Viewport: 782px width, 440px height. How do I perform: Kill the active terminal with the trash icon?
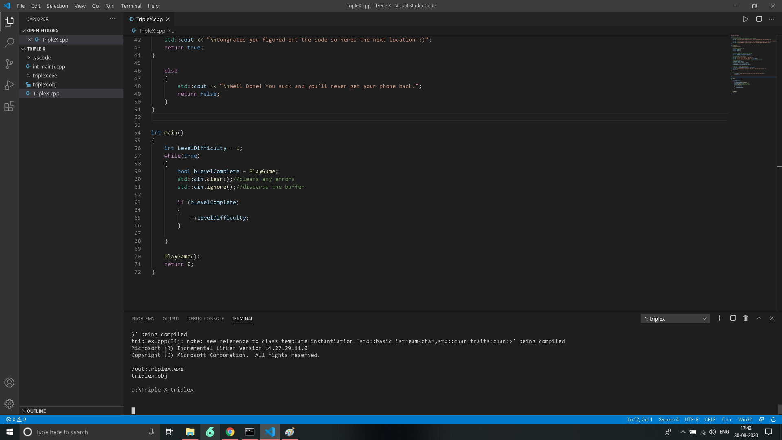(746, 318)
